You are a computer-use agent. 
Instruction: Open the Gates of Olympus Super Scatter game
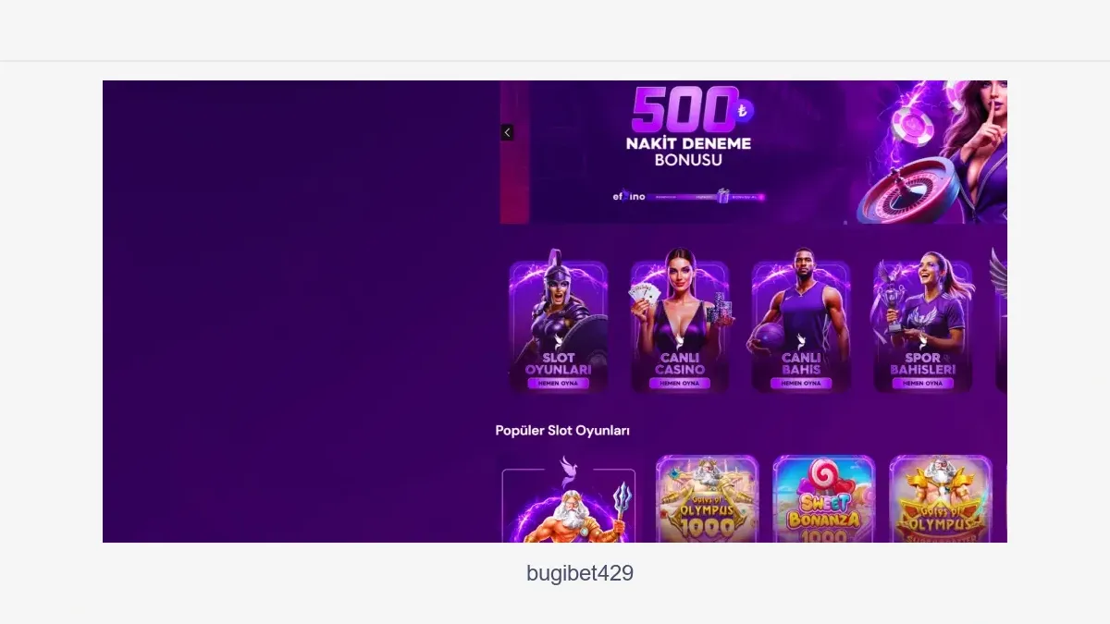coord(941,499)
